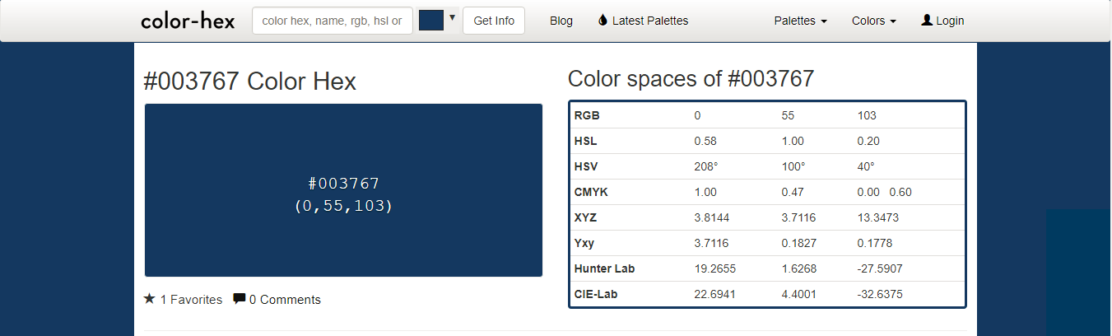Click the droplet icon beside Latest Palettes
Viewport: 1112px width, 336px height.
point(603,21)
